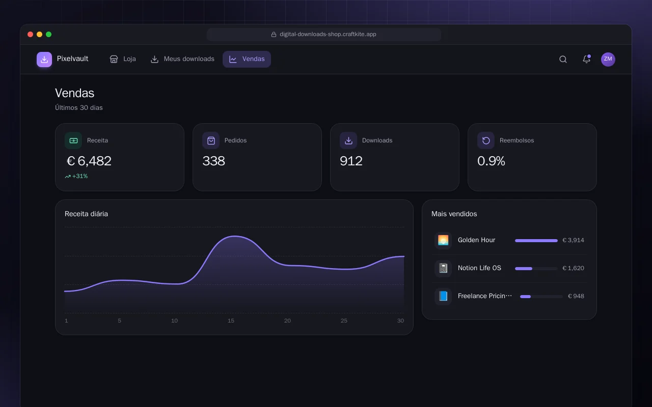Click the Downloads card download icon
This screenshot has height=407, width=652.
pos(348,140)
